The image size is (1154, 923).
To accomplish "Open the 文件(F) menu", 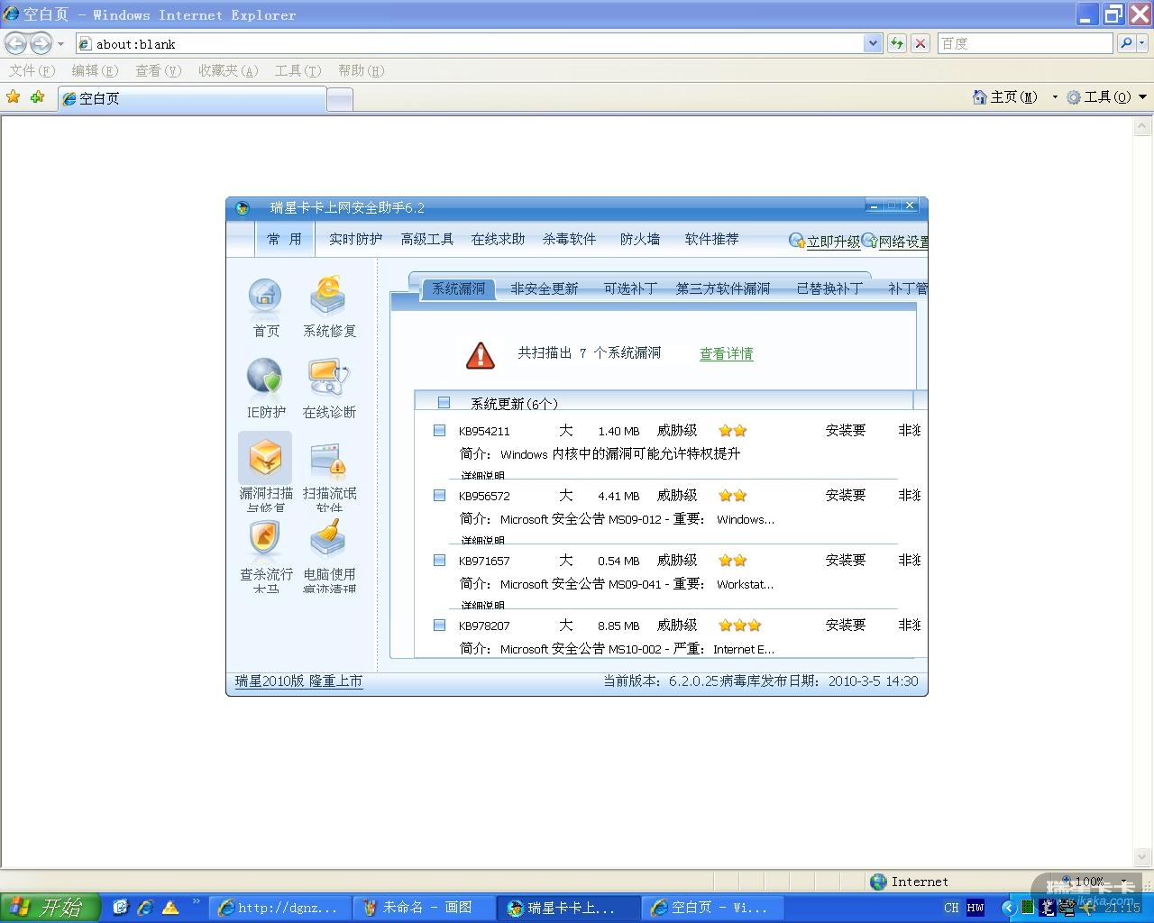I will (32, 70).
